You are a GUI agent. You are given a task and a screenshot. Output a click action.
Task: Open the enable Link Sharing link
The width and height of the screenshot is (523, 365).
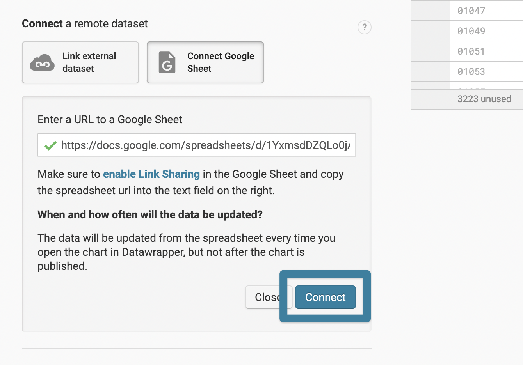(151, 174)
